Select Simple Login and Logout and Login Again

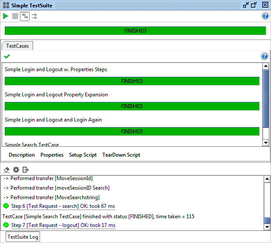53,120
